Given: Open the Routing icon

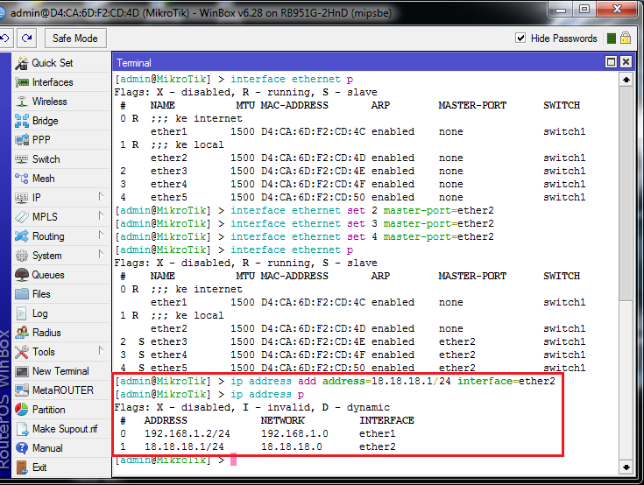Looking at the screenshot, I should tap(22, 236).
